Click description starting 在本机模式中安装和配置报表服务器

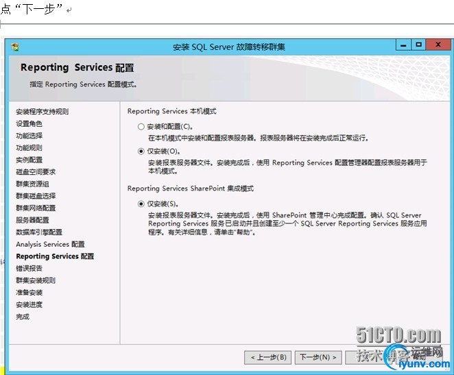pos(259,138)
